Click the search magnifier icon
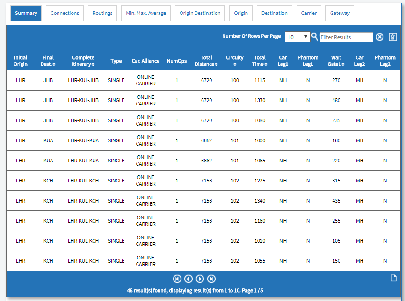Viewport: 405px width, 301px height. click(x=314, y=37)
